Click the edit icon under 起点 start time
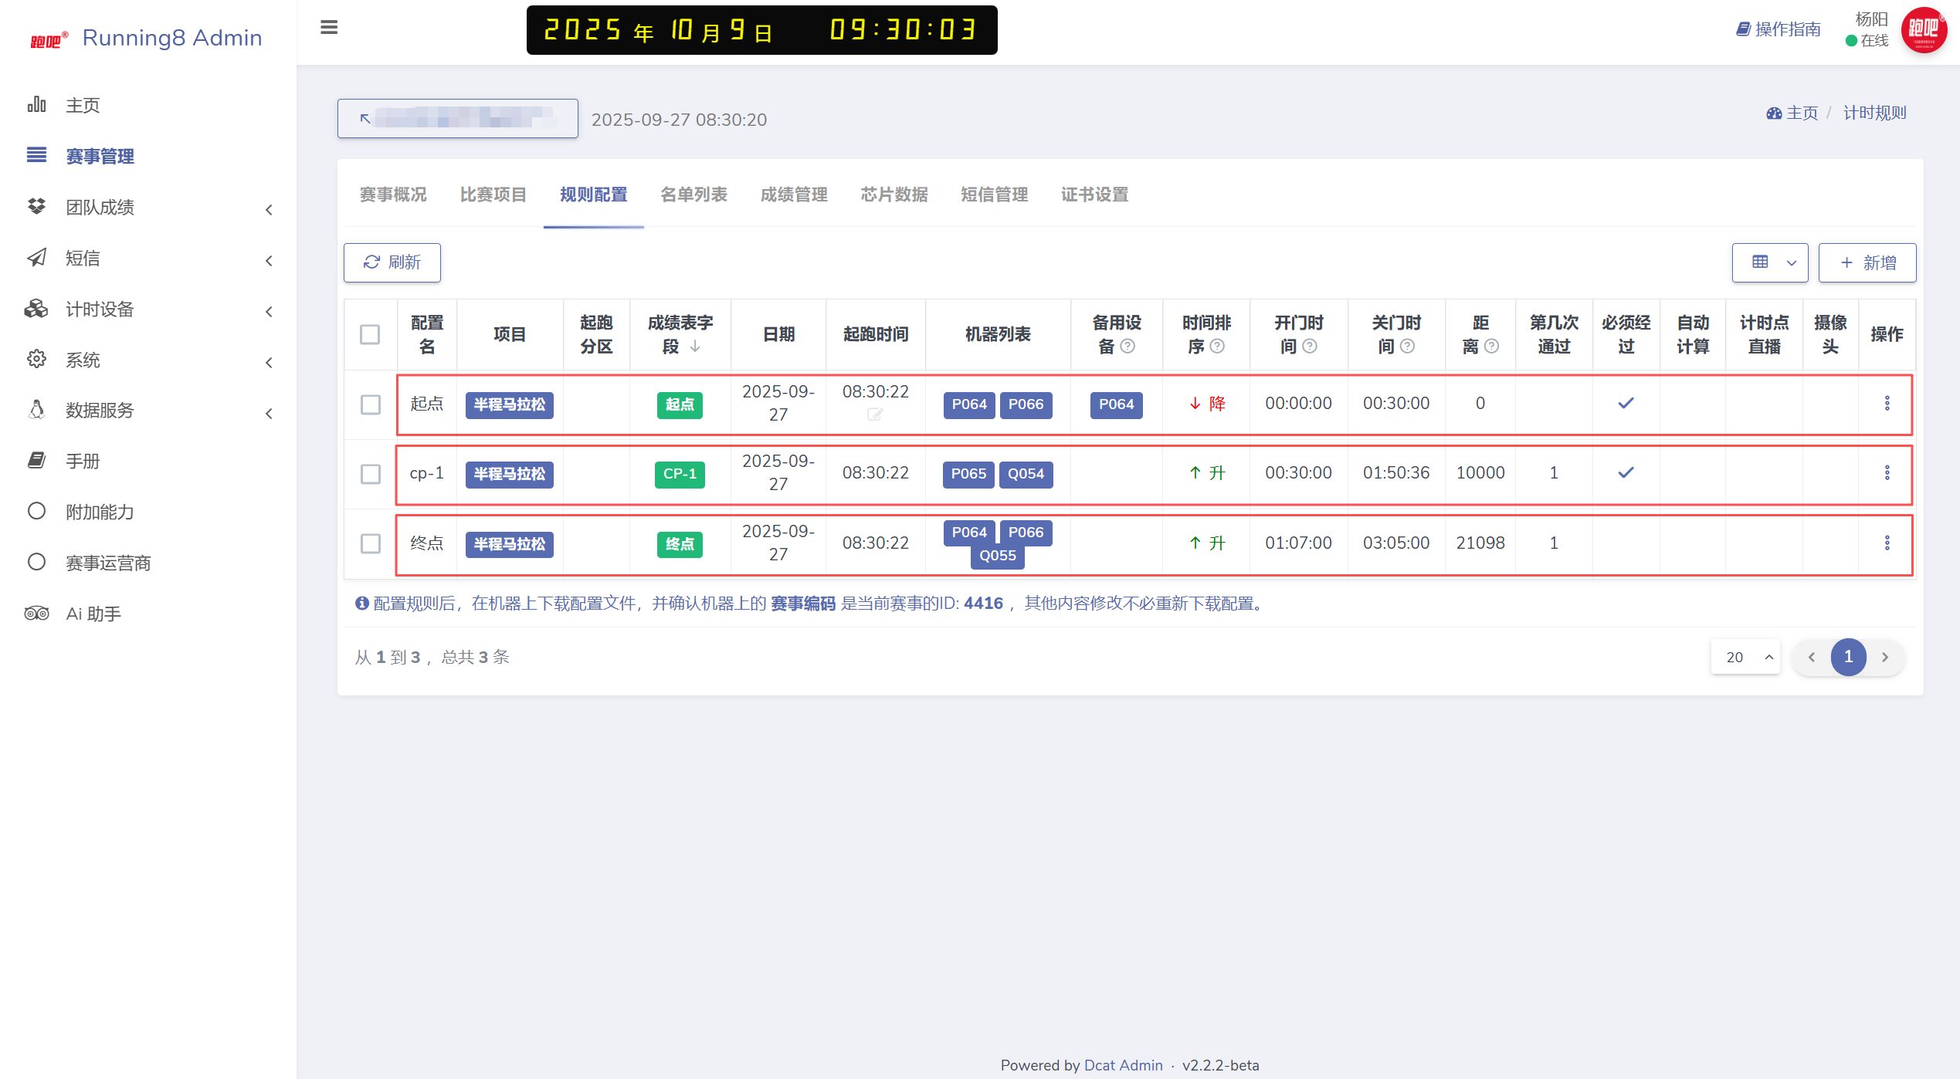The height and width of the screenshot is (1079, 1960). tap(874, 415)
